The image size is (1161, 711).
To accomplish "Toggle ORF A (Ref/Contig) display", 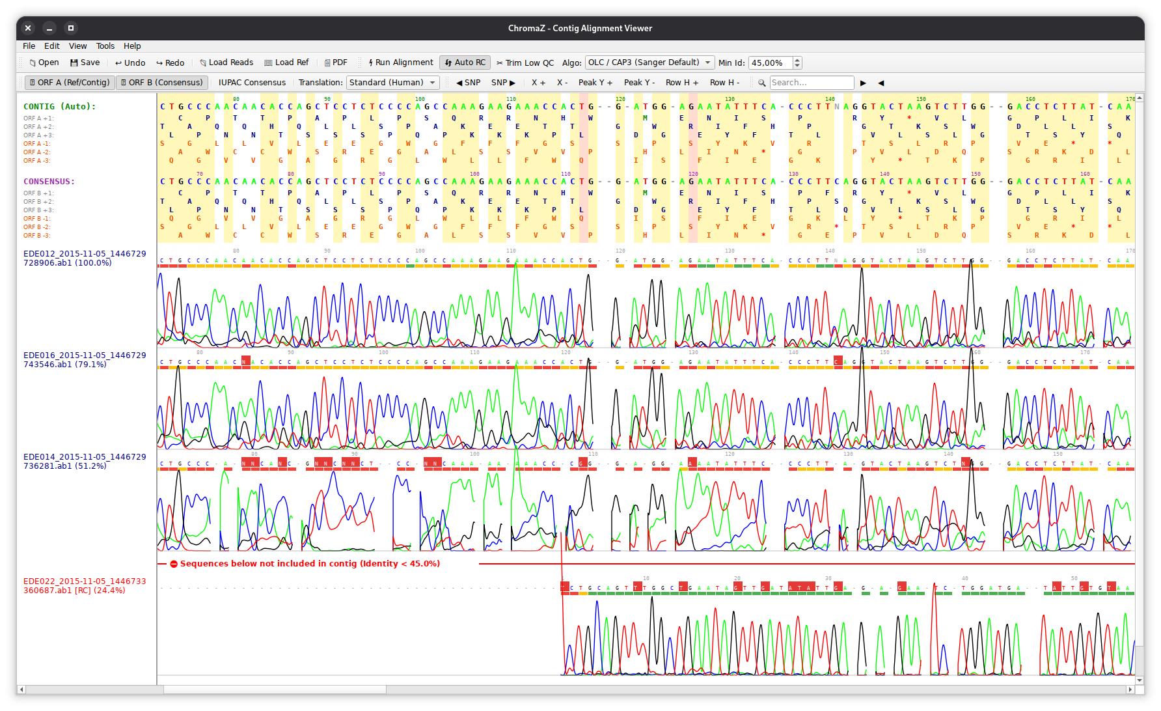I will [x=70, y=83].
